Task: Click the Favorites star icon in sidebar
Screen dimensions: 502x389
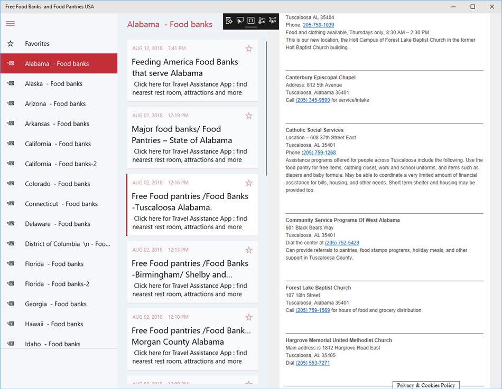Action: click(x=11, y=43)
